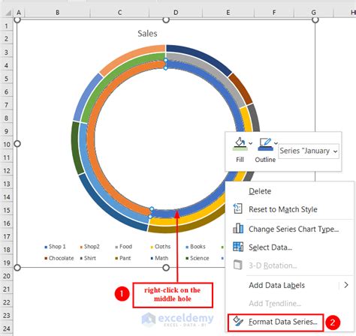
Task: Select the Select Data menu entry
Action: coord(270,247)
